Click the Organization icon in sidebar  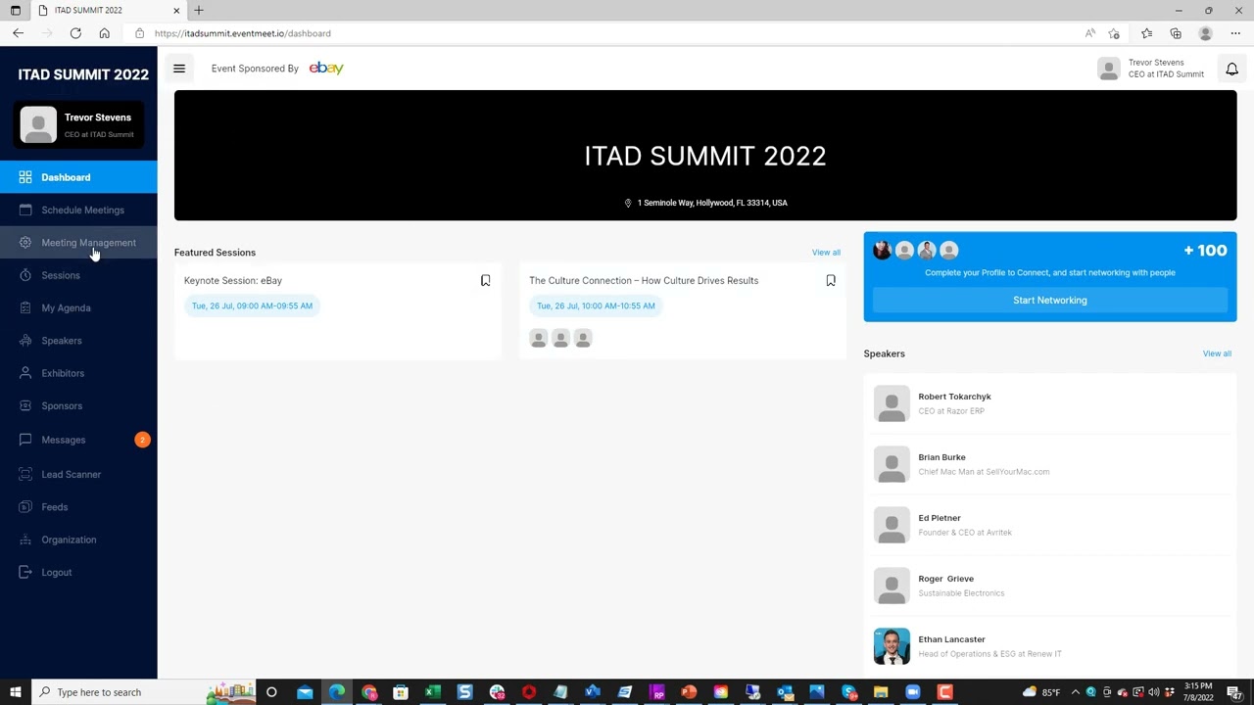pos(25,540)
